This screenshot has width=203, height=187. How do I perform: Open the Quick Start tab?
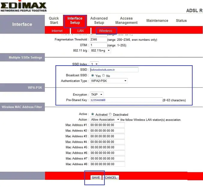[x=54, y=20]
